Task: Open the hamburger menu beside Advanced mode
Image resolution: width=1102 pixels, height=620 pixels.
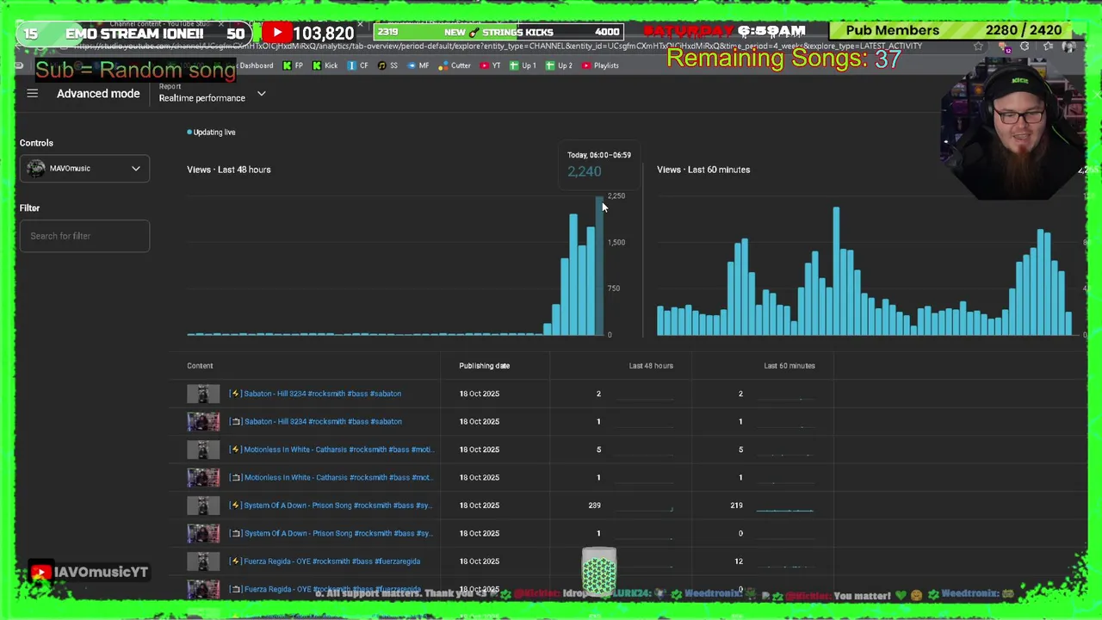Action: tap(33, 93)
